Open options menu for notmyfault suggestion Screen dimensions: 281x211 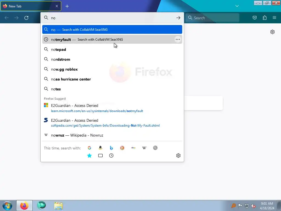(178, 40)
